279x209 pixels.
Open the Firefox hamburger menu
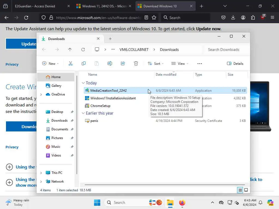[x=272, y=18]
